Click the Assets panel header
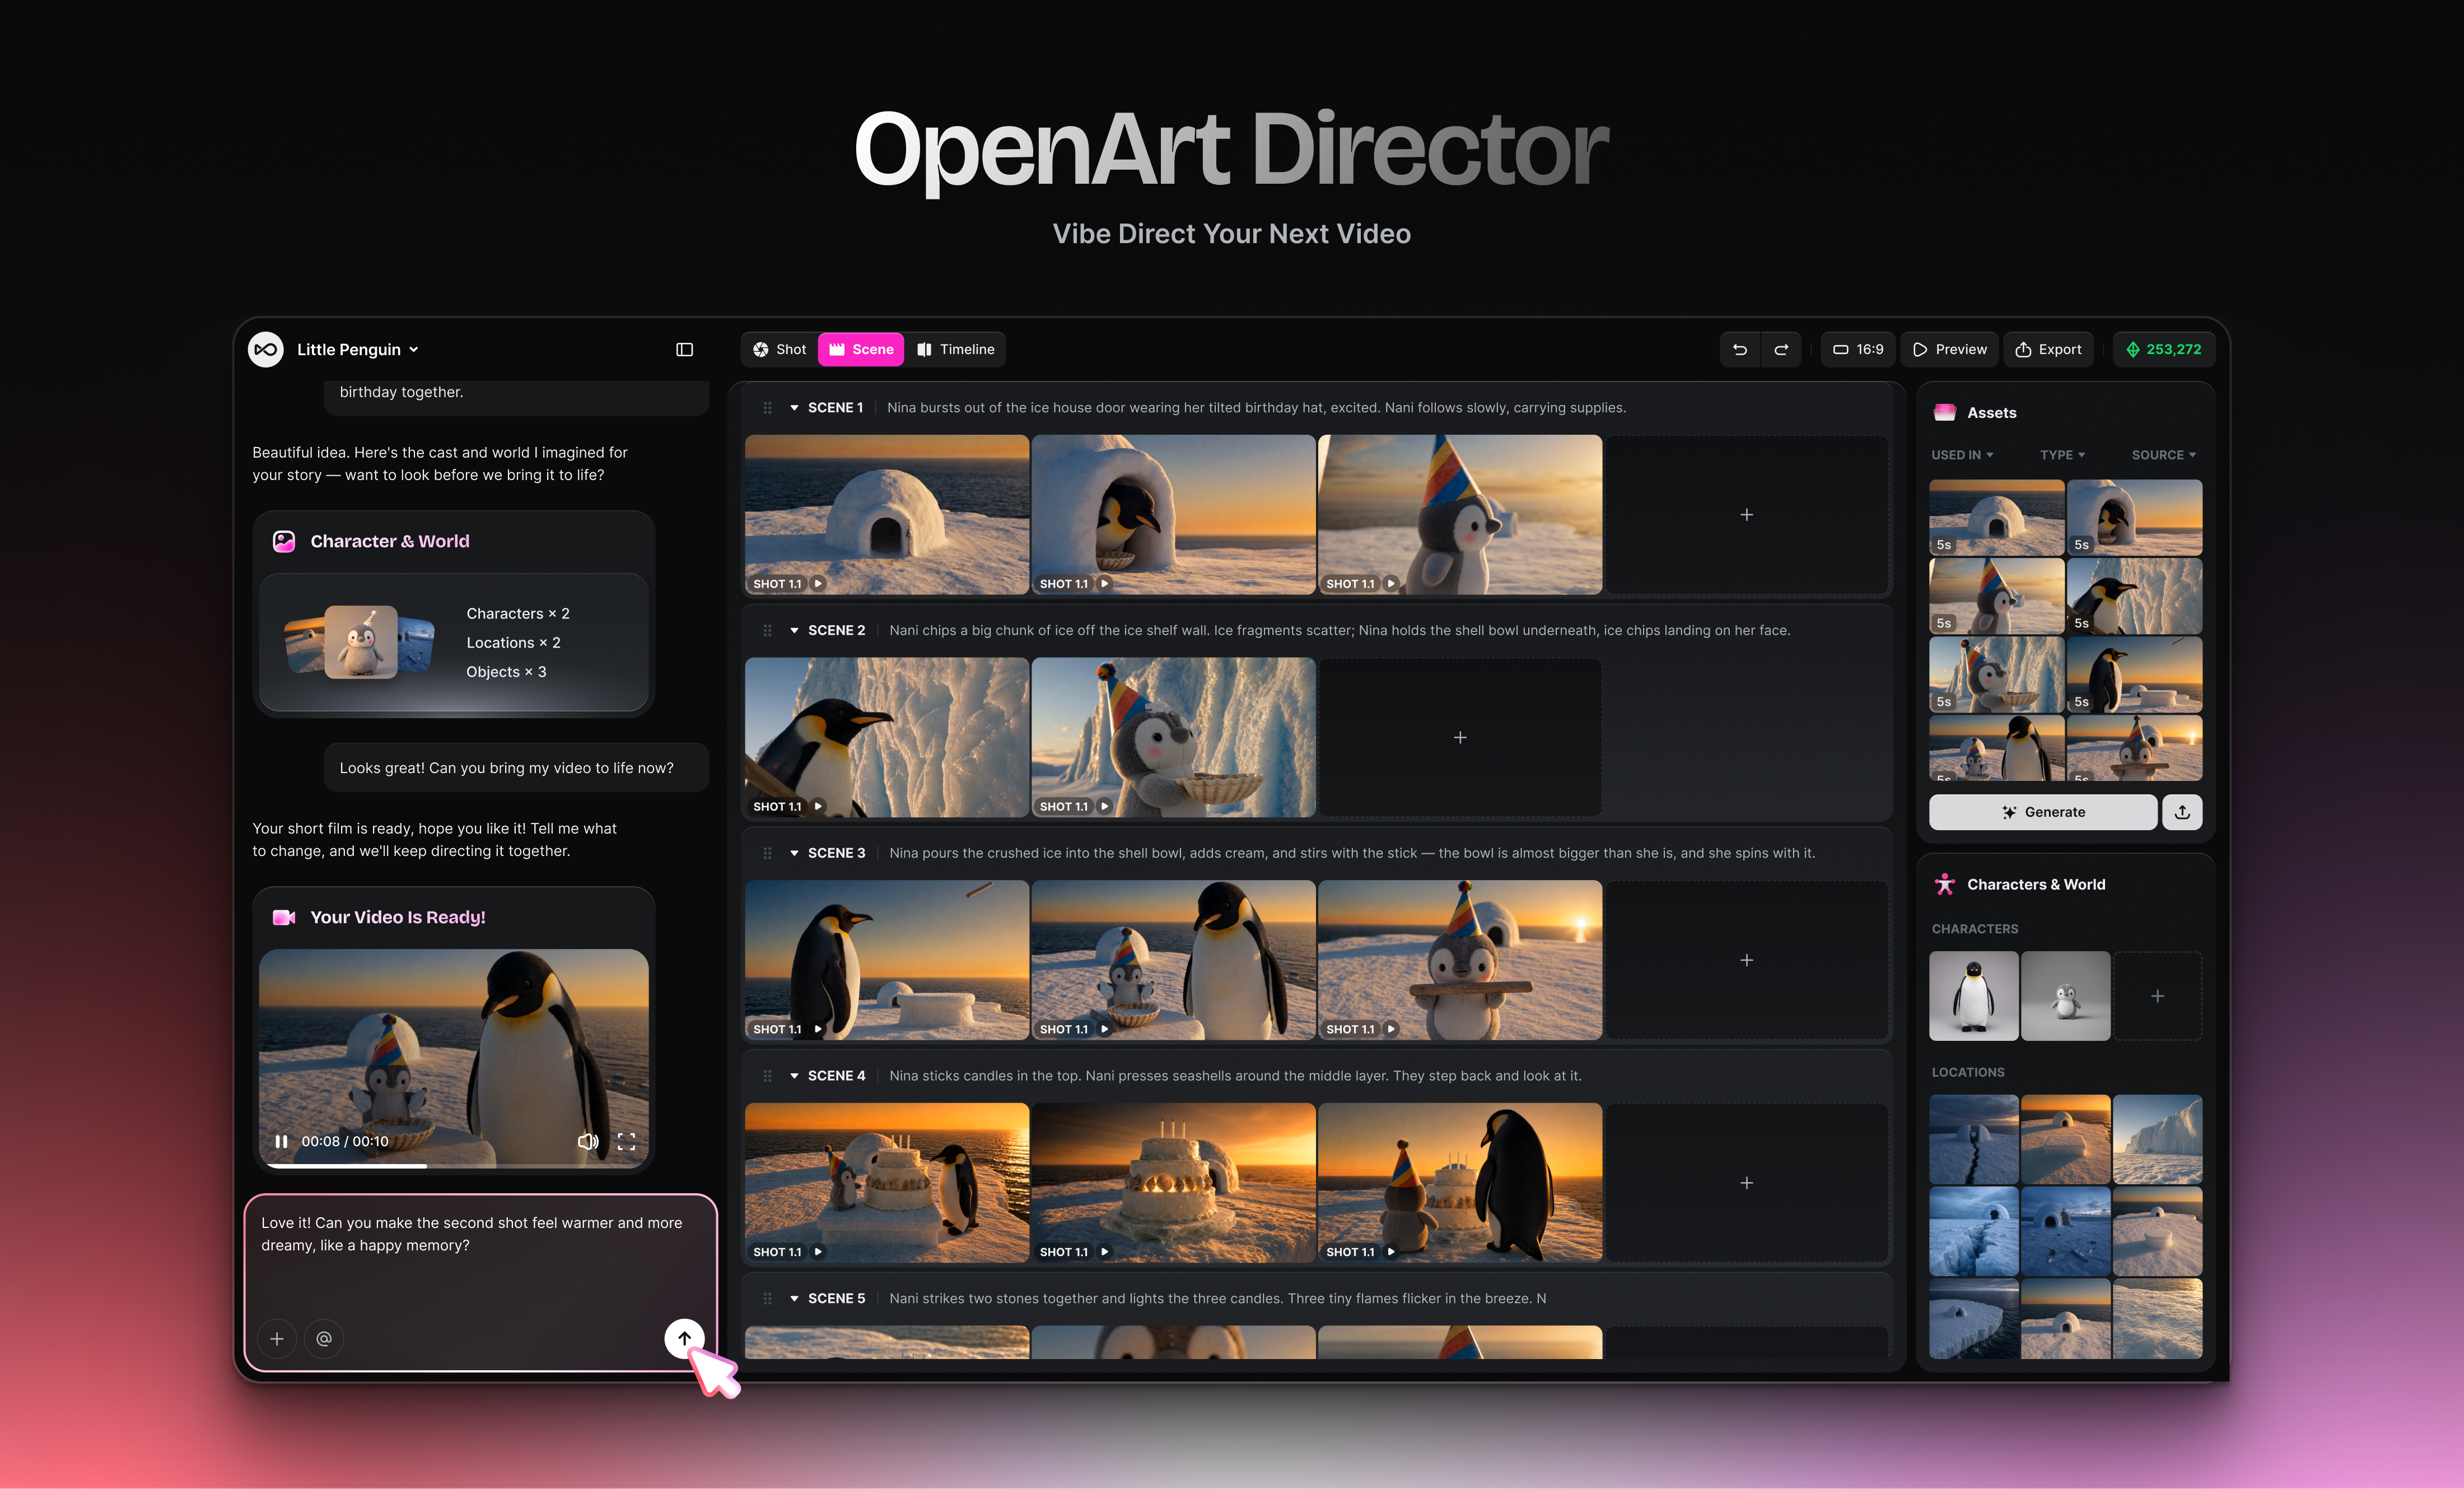2464x1489 pixels. (1975, 412)
